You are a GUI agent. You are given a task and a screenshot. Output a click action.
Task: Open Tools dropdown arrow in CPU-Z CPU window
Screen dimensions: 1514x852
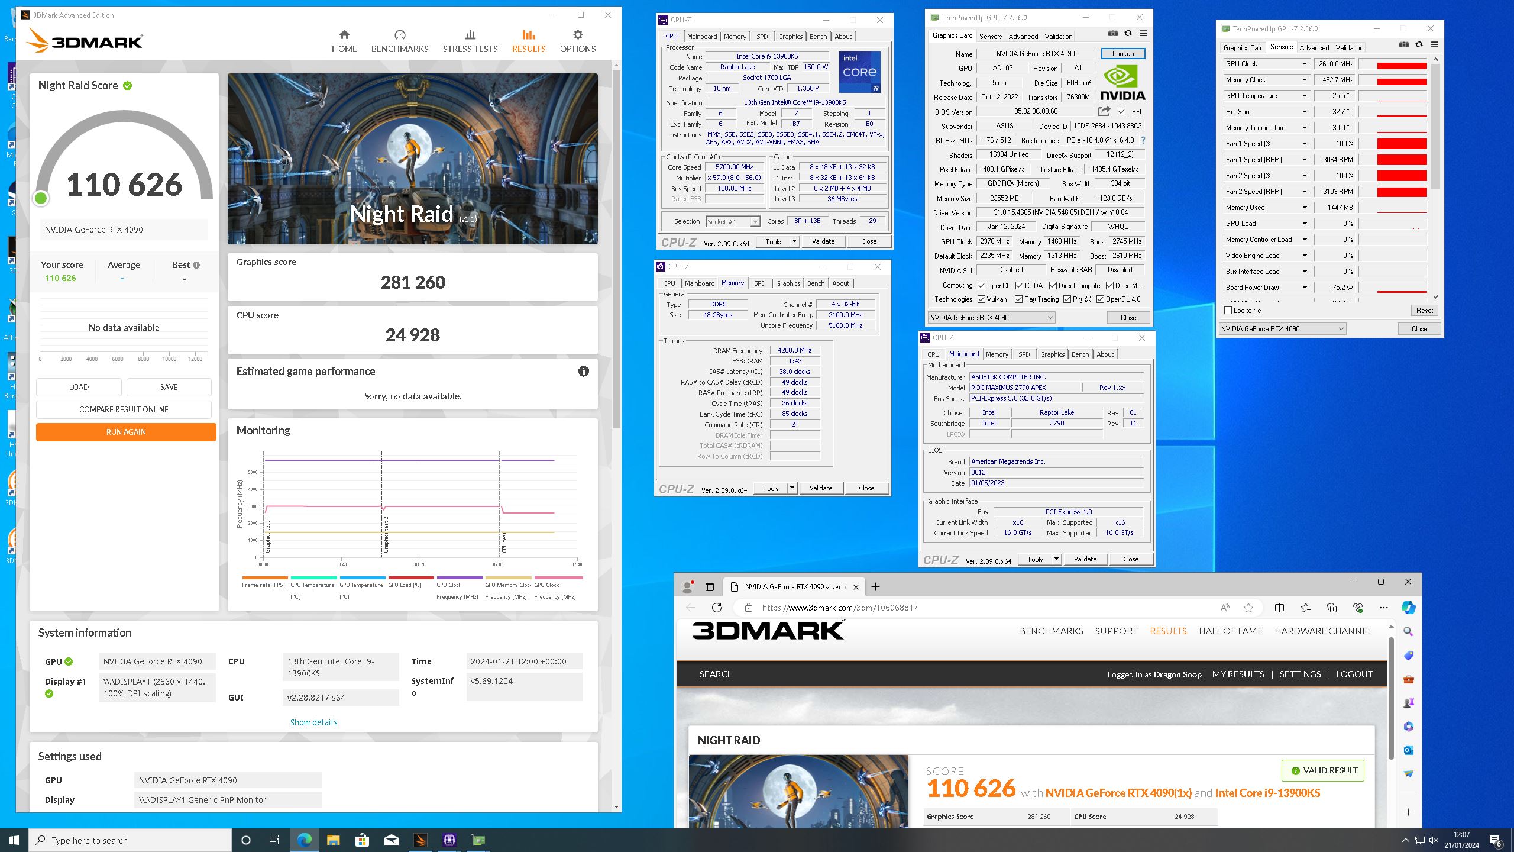[x=794, y=241]
